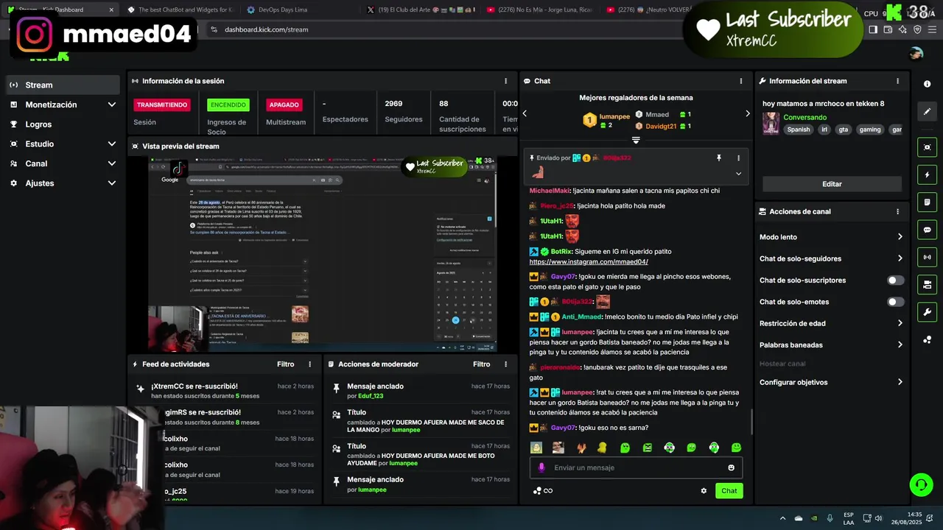This screenshot has height=530, width=943.
Task: Click the info icon in right rail
Action: coord(927,84)
